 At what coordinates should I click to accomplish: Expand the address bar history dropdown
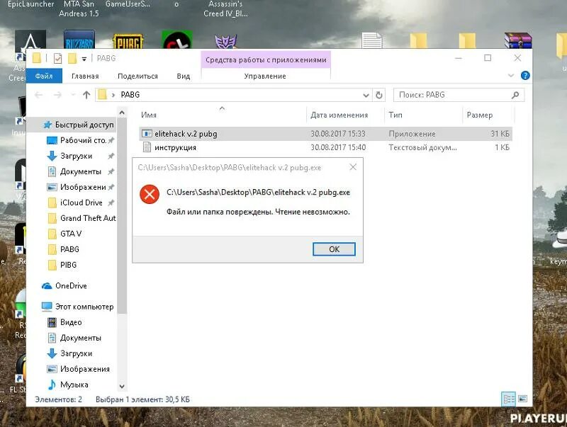(366, 95)
